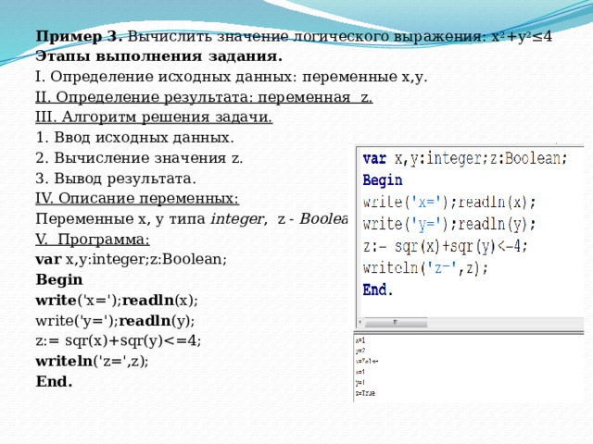
Task: Click the step '1. Ввод исходных данных.'
Action: coord(135,138)
